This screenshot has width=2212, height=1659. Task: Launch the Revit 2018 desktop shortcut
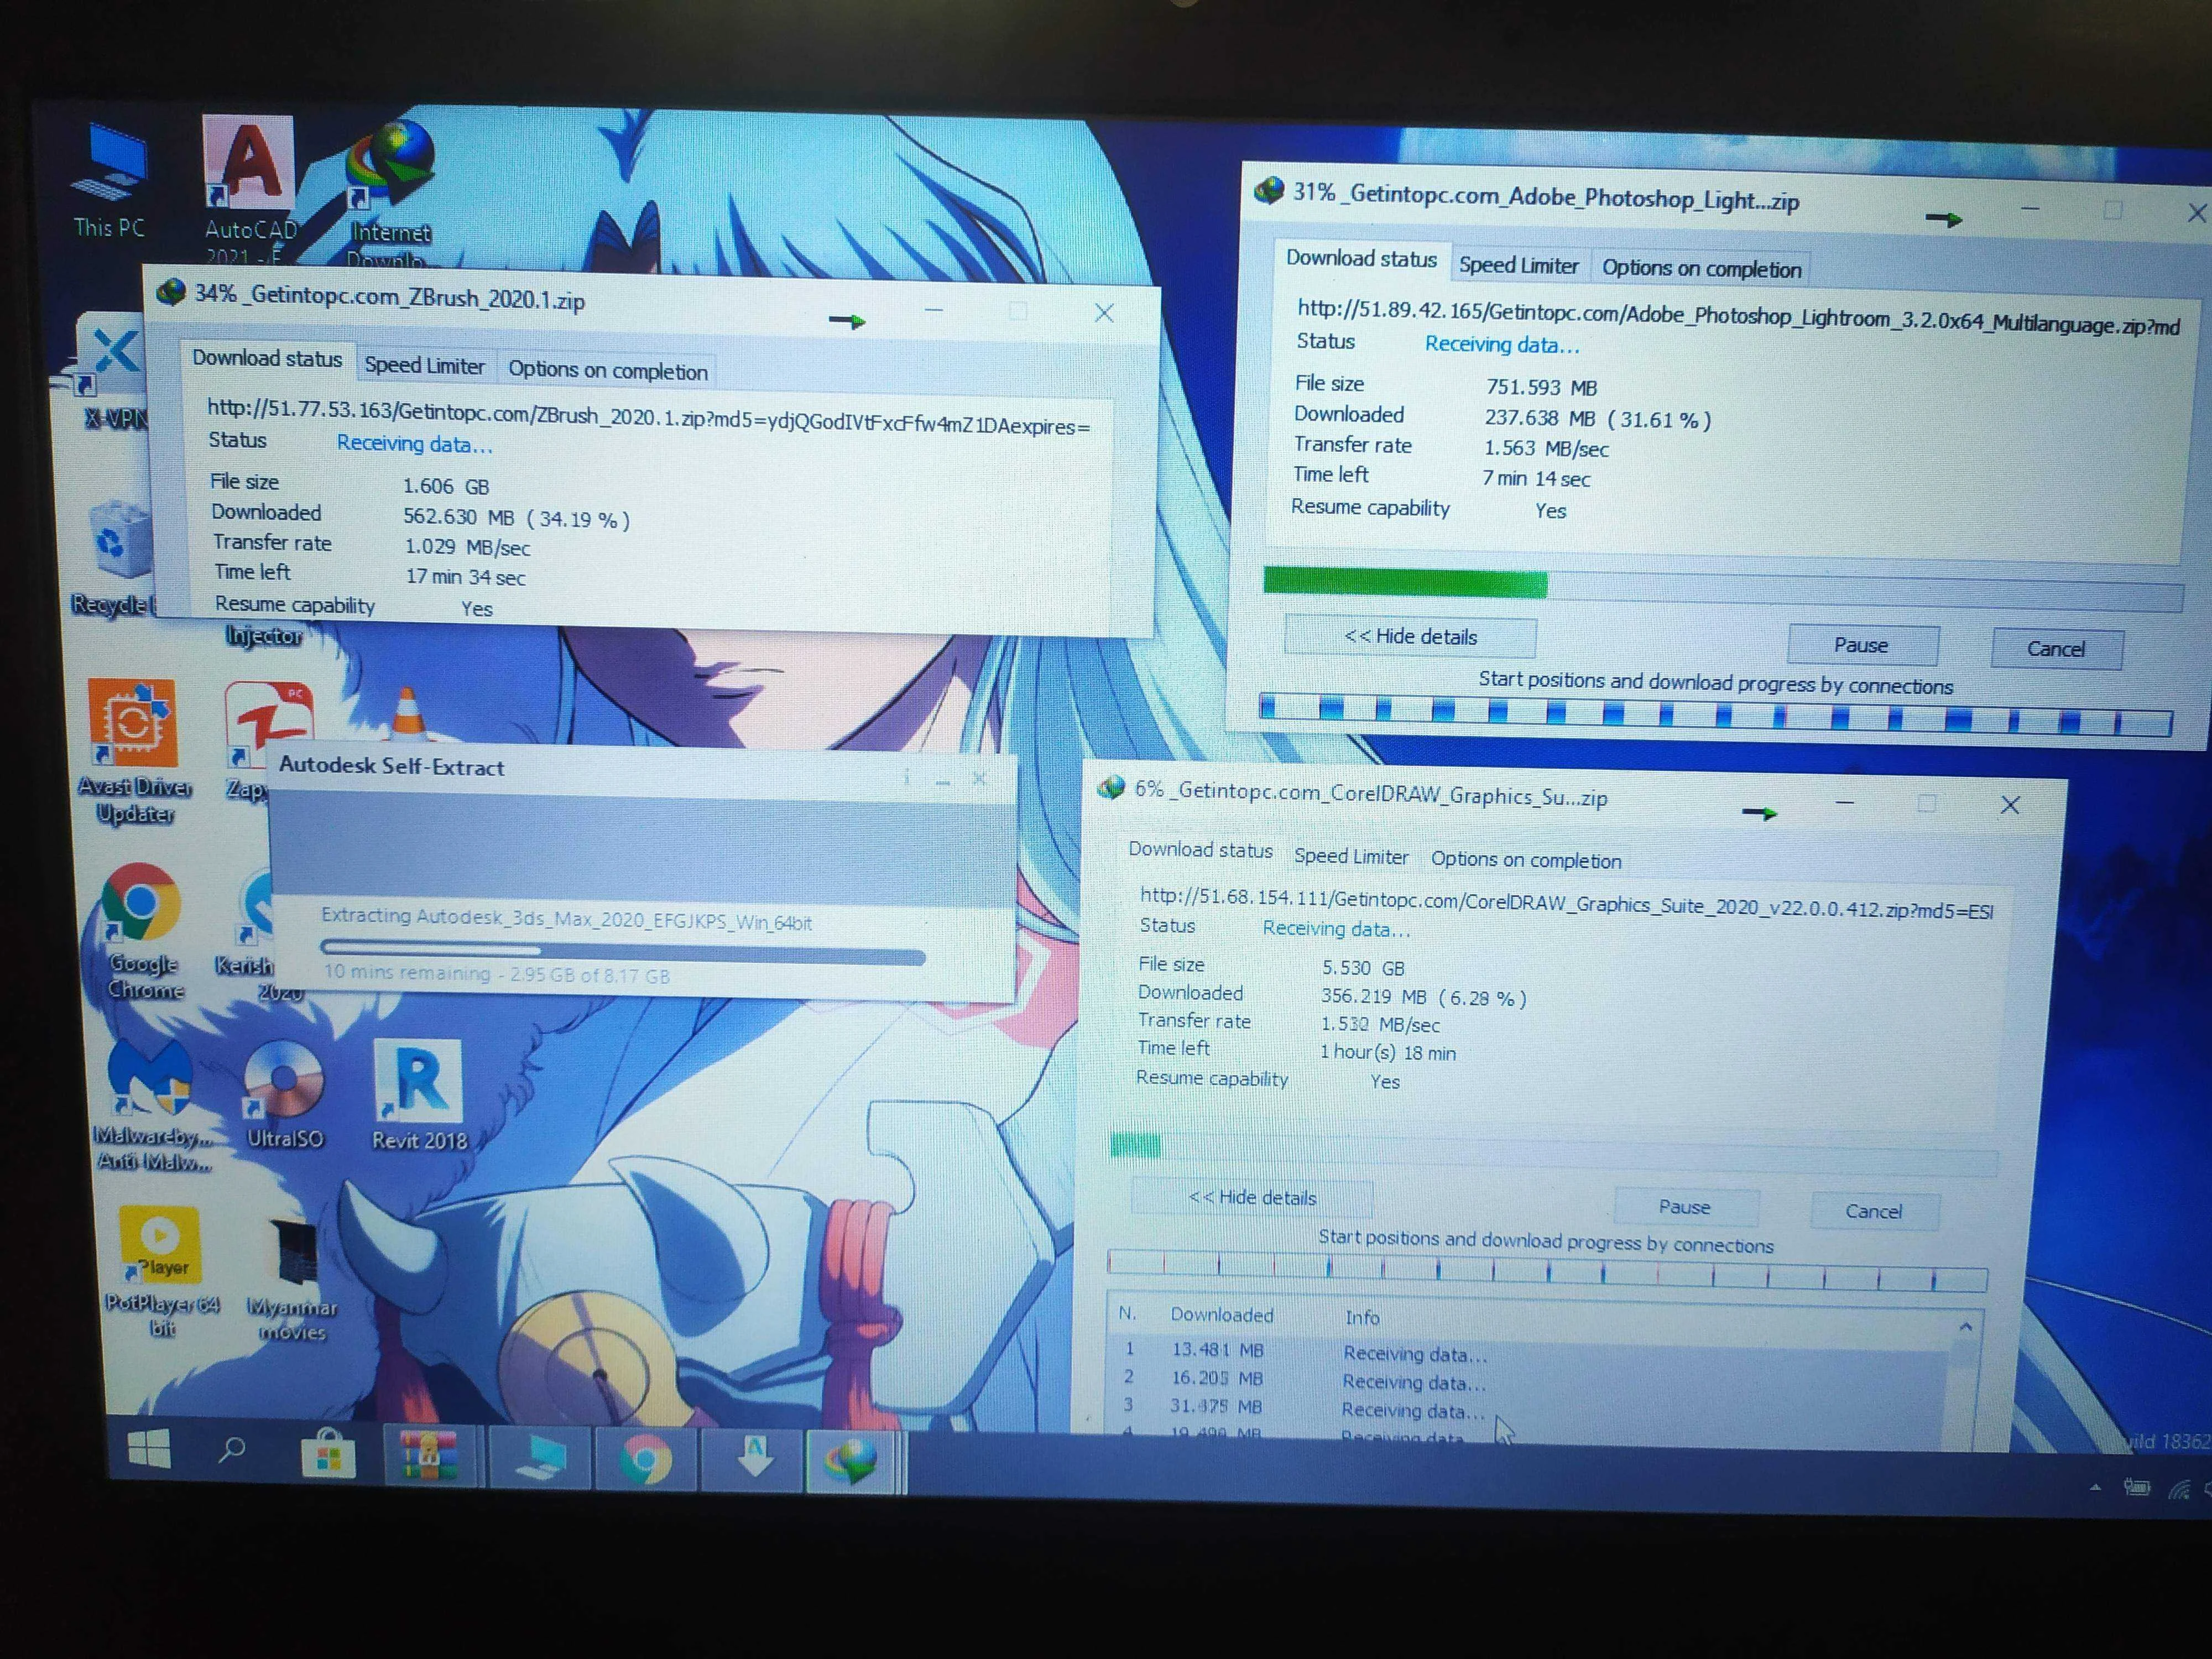419,1094
